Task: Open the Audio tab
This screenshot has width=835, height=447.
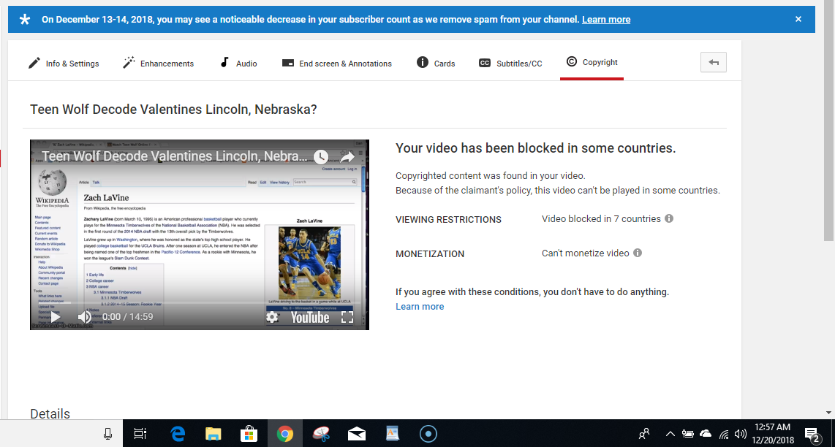Action: click(x=238, y=64)
